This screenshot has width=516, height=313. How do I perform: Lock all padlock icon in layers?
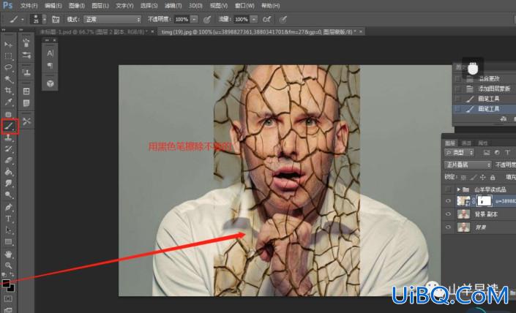coord(493,177)
